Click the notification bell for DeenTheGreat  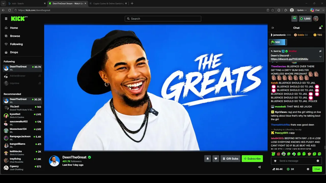point(208,159)
